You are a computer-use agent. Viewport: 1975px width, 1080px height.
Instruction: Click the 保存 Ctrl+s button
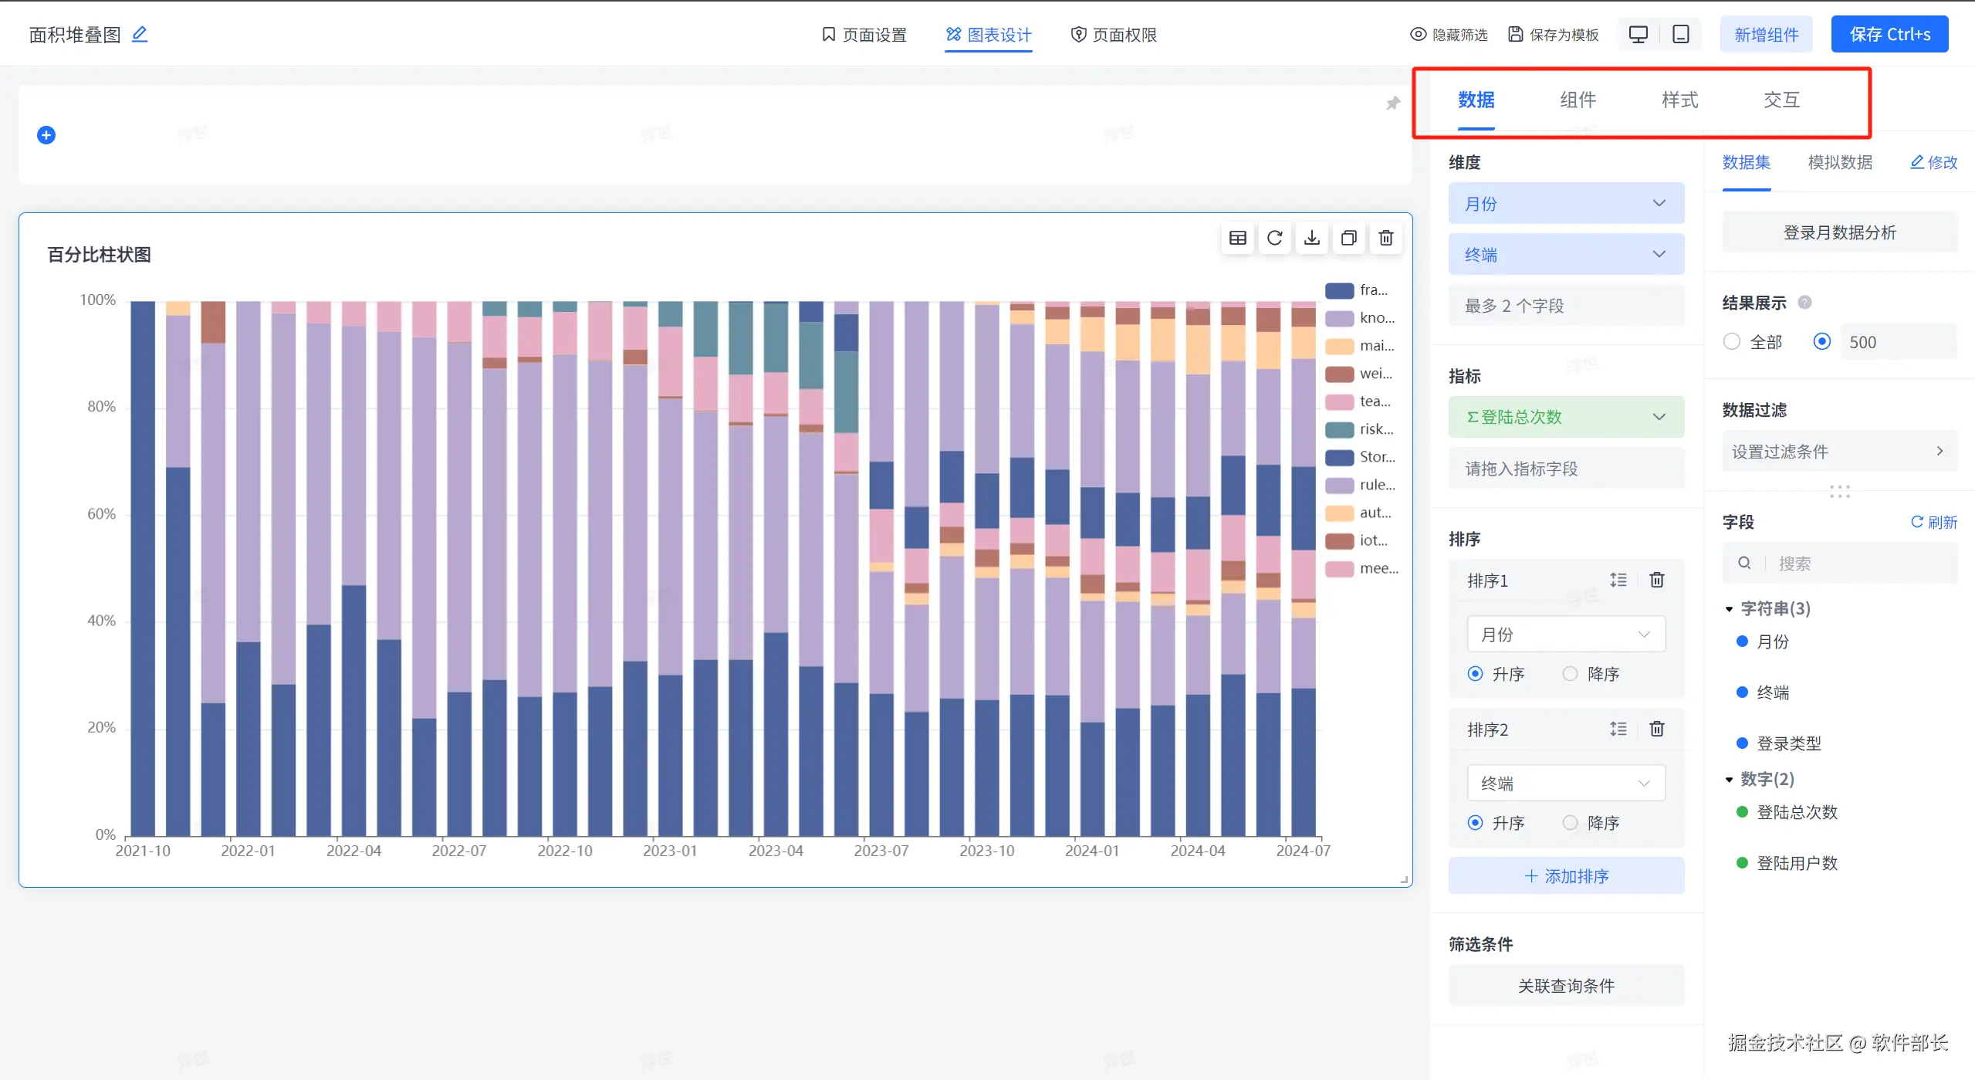click(x=1889, y=35)
